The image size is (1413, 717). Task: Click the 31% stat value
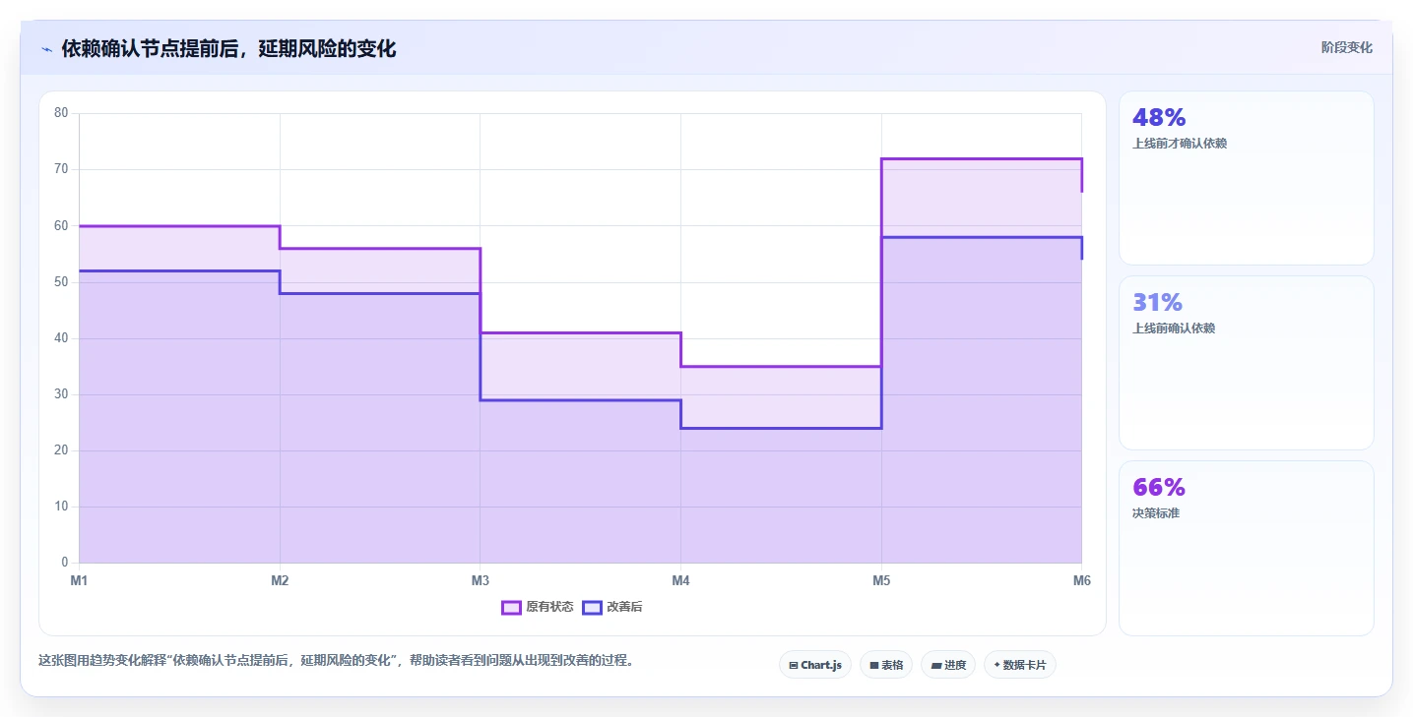point(1157,302)
